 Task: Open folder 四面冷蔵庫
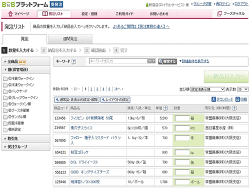pyautogui.click(x=13, y=123)
